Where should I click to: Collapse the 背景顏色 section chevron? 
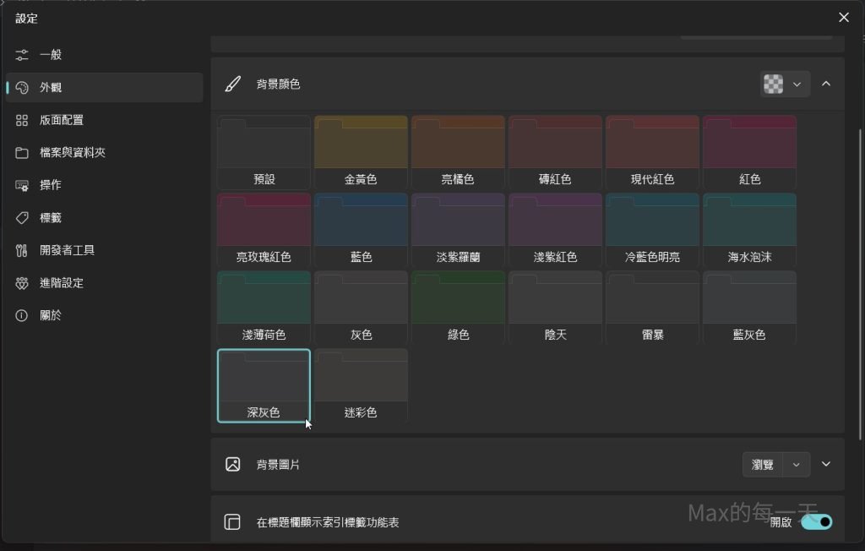pyautogui.click(x=826, y=84)
